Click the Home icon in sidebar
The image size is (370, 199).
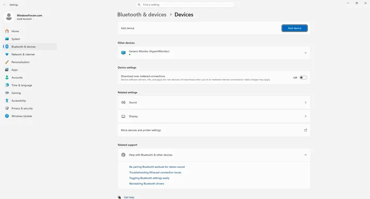click(x=7, y=31)
